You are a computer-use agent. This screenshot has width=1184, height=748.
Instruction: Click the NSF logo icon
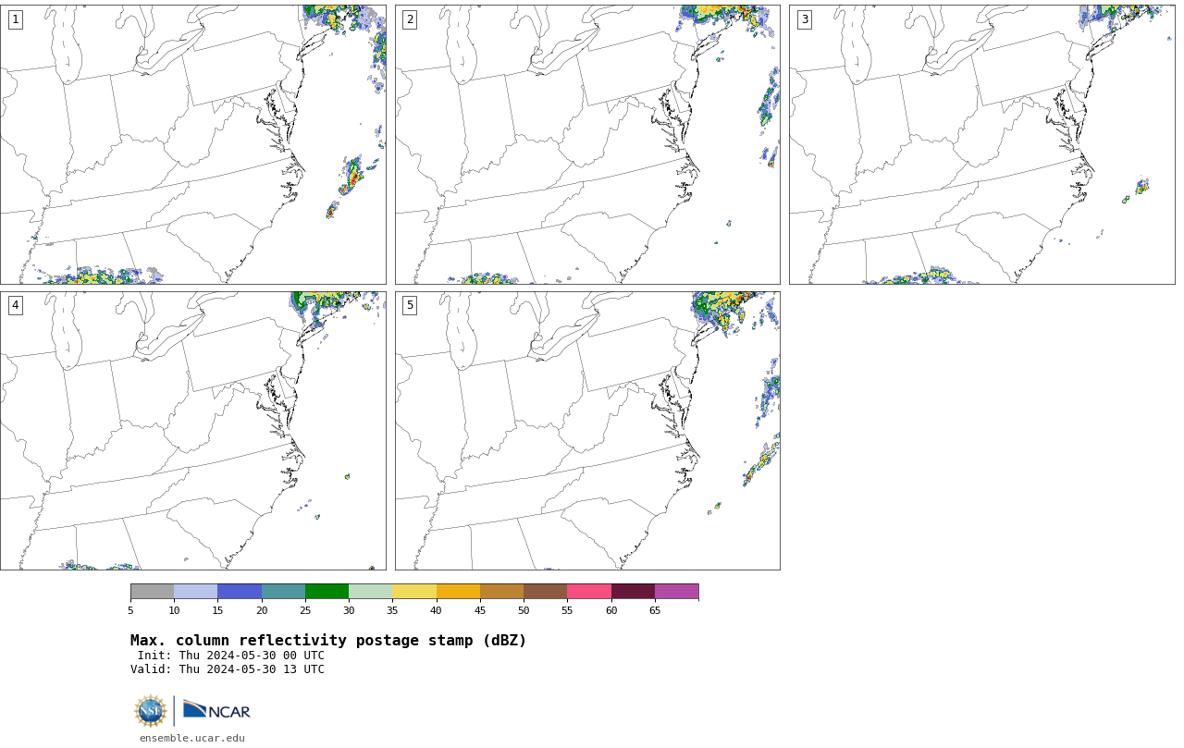[x=151, y=711]
